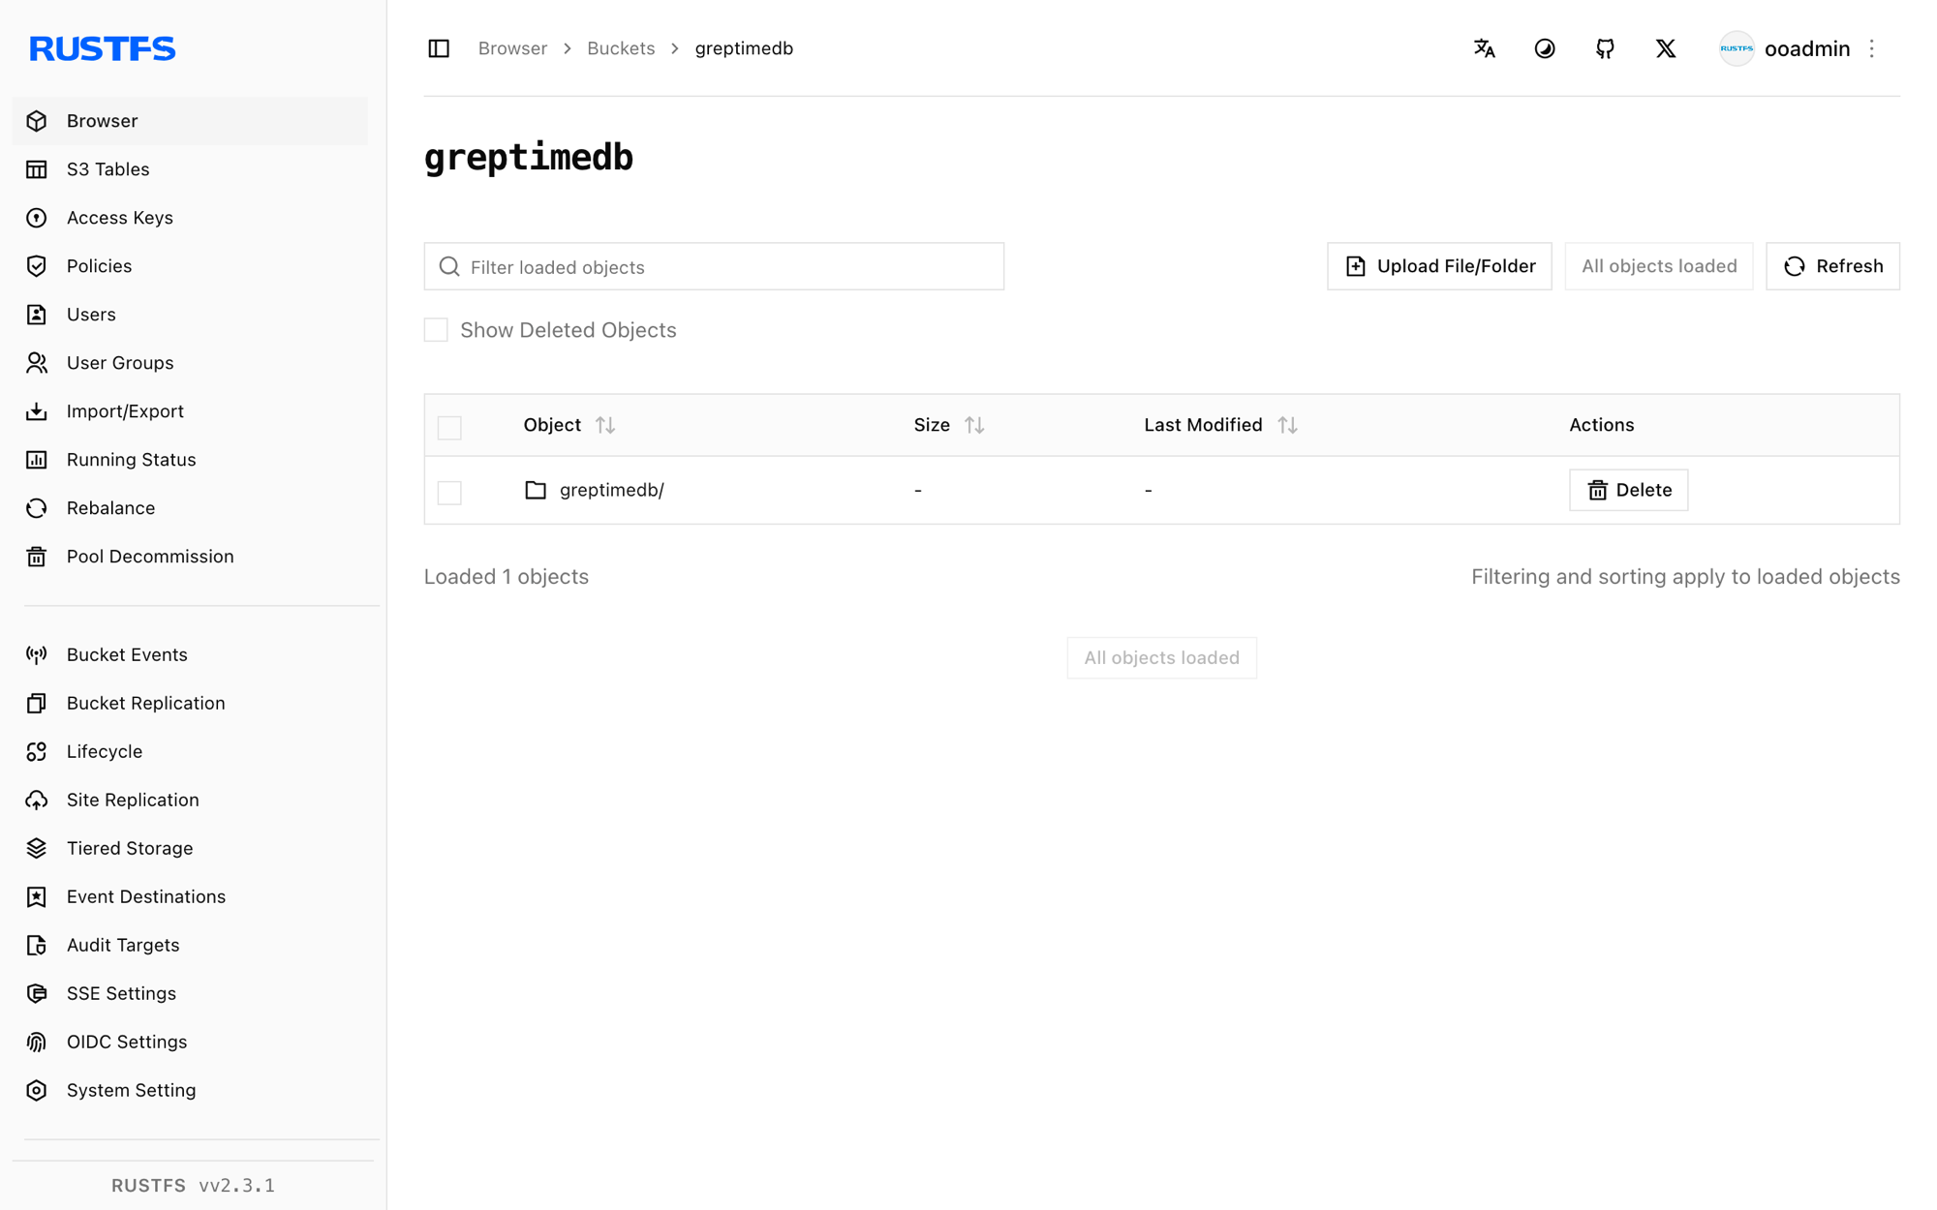1937x1210 pixels.
Task: Navigate to Buckets breadcrumb link
Action: tap(621, 48)
